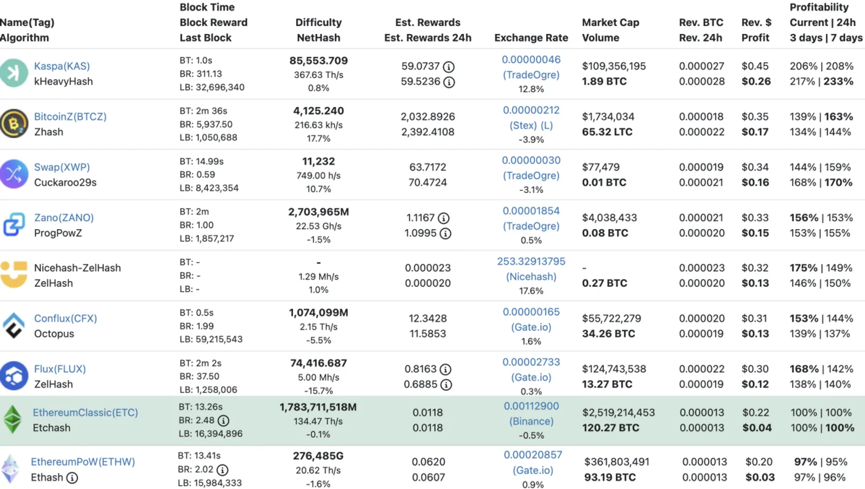
Task: Open Nicehash 253.32913795 exchange rate link
Action: 531,269
